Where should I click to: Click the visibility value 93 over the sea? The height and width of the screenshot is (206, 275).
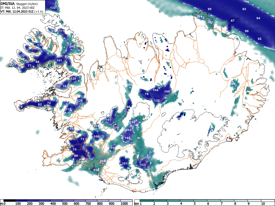[x=244, y=9]
